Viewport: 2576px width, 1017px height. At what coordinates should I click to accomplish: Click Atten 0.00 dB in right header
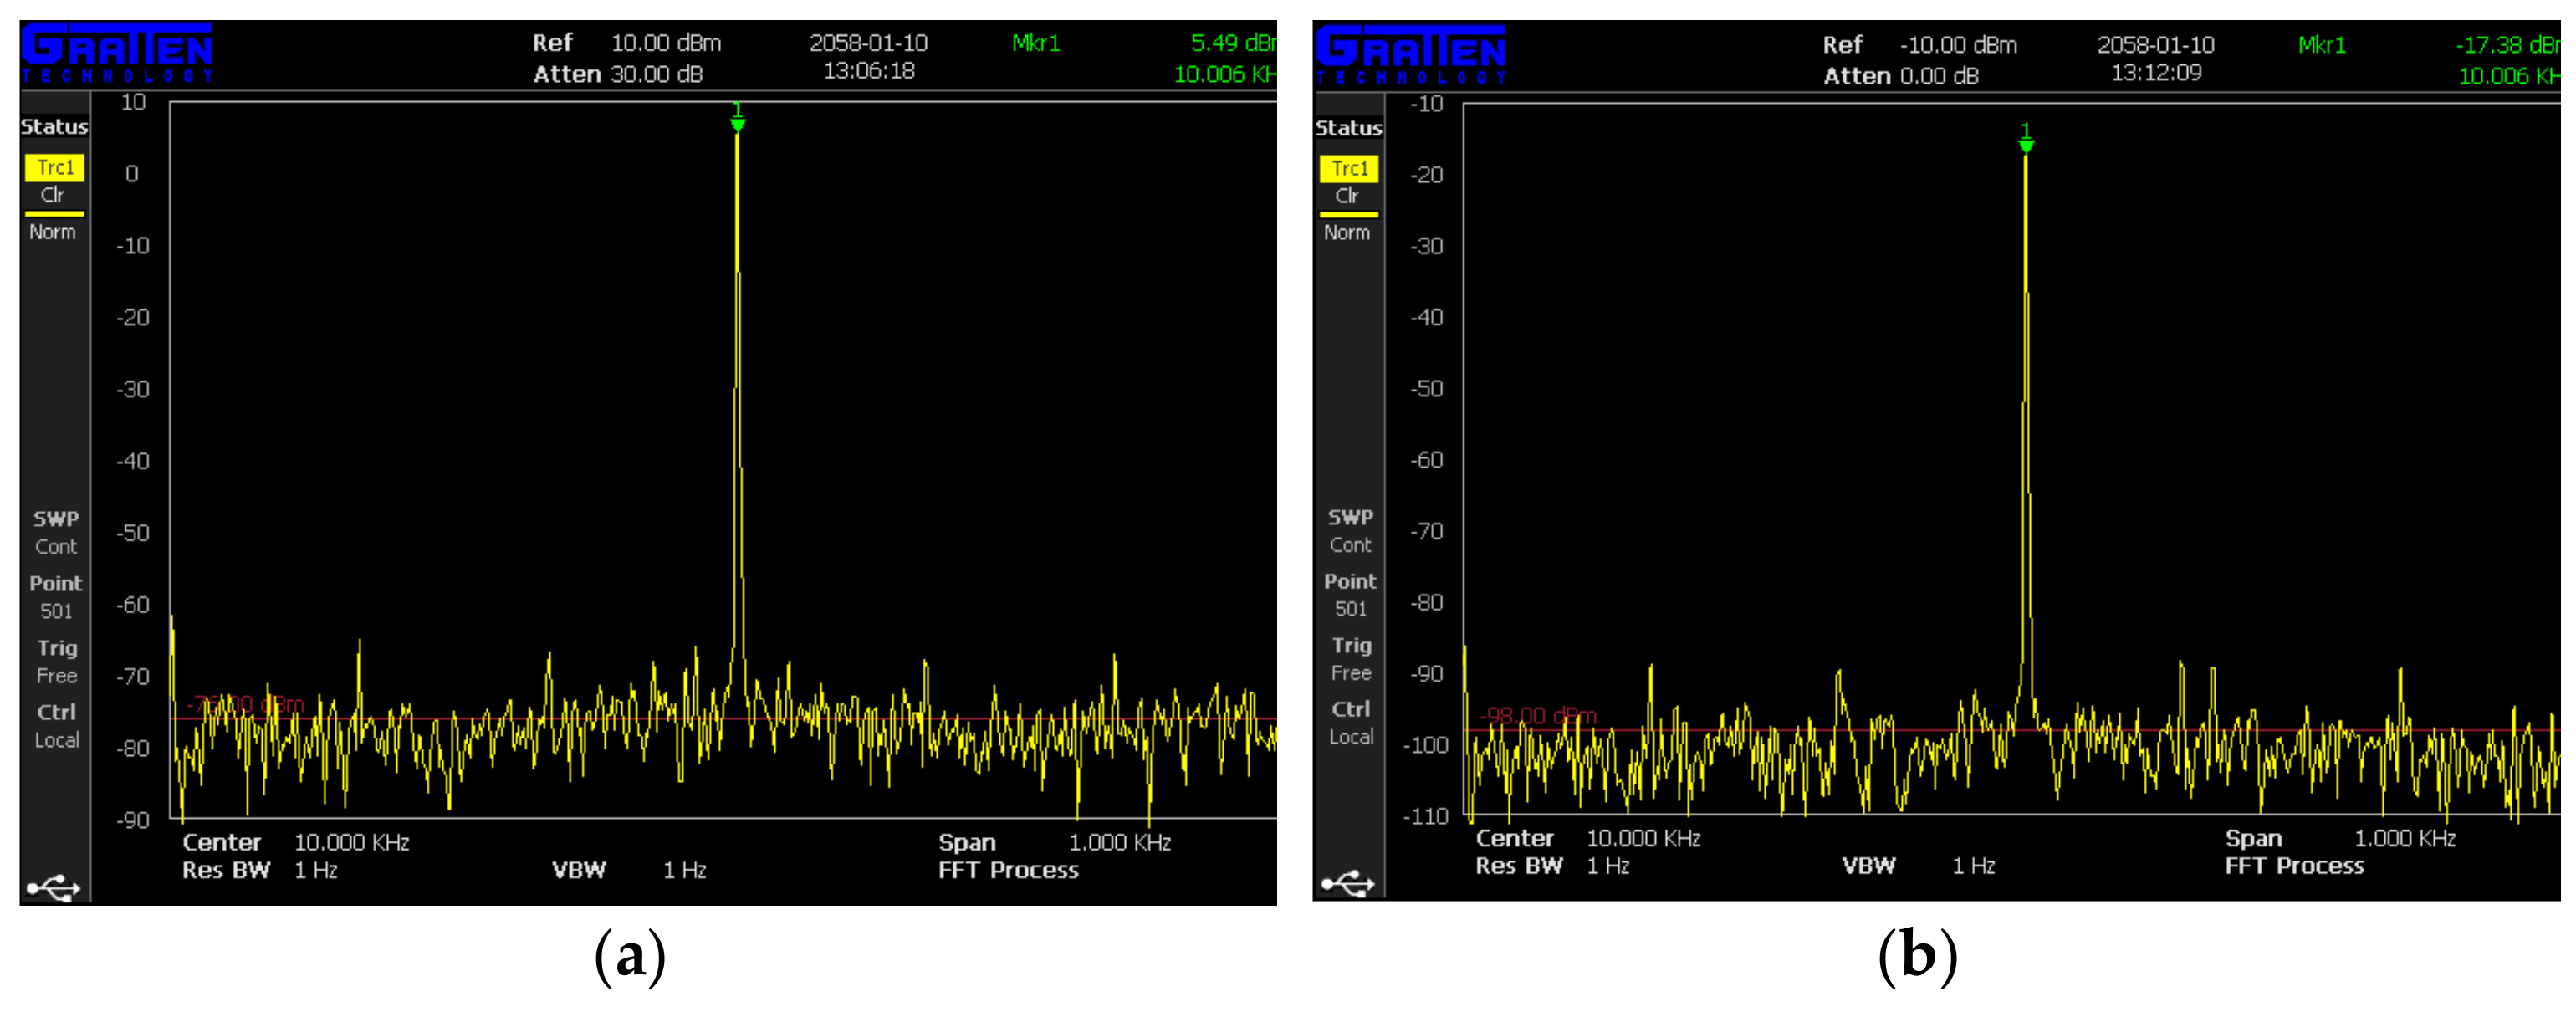(1900, 76)
